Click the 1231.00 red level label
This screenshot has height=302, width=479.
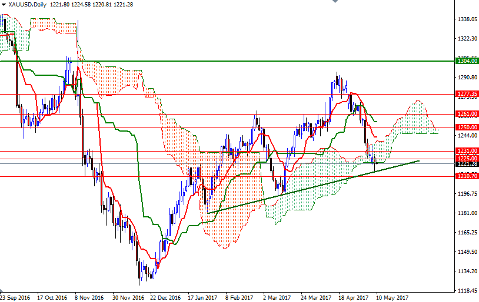467,151
